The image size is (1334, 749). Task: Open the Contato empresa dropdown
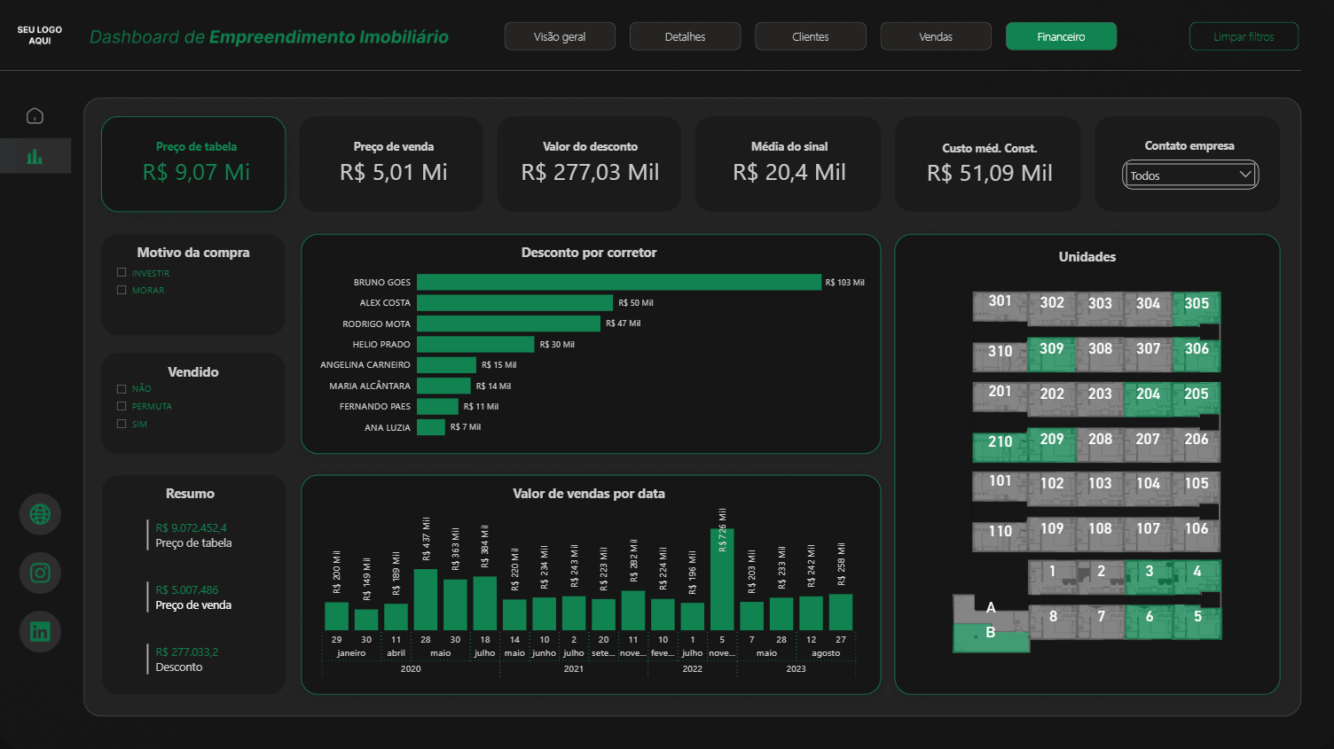pyautogui.click(x=1189, y=175)
